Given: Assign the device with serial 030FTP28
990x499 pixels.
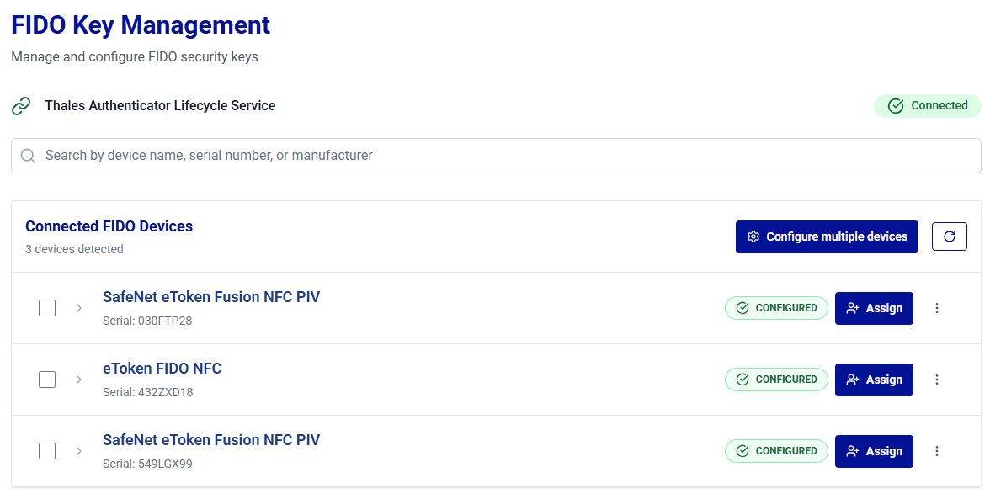Looking at the screenshot, I should click(873, 308).
